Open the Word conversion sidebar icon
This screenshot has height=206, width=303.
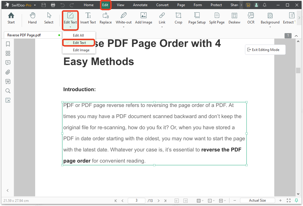point(8,81)
